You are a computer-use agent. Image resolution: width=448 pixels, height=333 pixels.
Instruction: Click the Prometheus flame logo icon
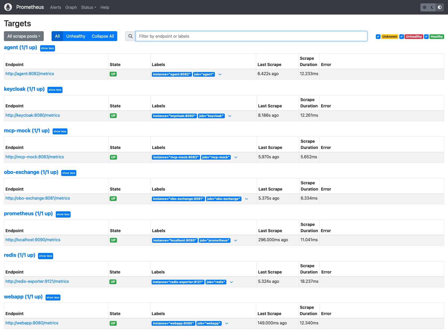(x=8, y=7)
